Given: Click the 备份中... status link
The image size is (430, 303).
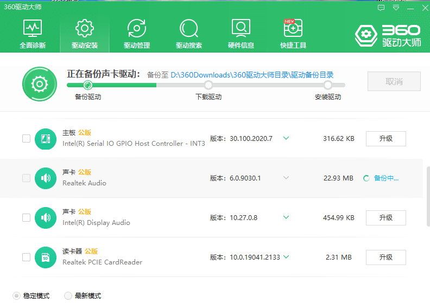Looking at the screenshot, I should tap(386, 178).
